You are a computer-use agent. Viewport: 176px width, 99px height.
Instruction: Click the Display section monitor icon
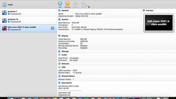59,36
